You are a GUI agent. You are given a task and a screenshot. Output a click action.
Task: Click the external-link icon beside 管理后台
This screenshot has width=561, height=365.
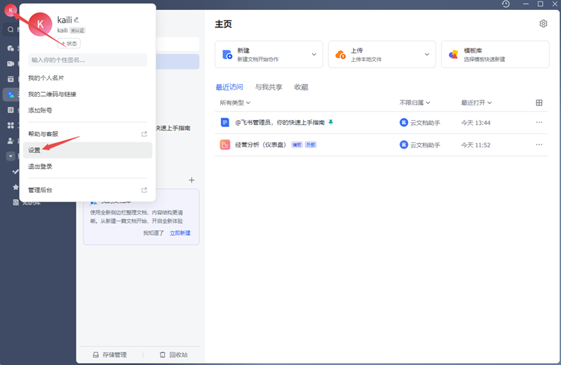click(x=144, y=190)
